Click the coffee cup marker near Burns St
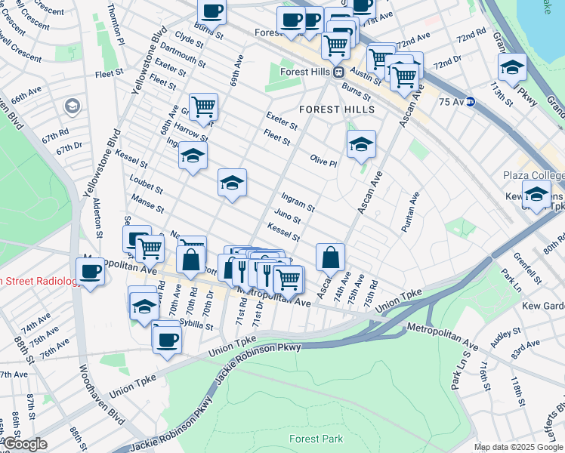 211,13
